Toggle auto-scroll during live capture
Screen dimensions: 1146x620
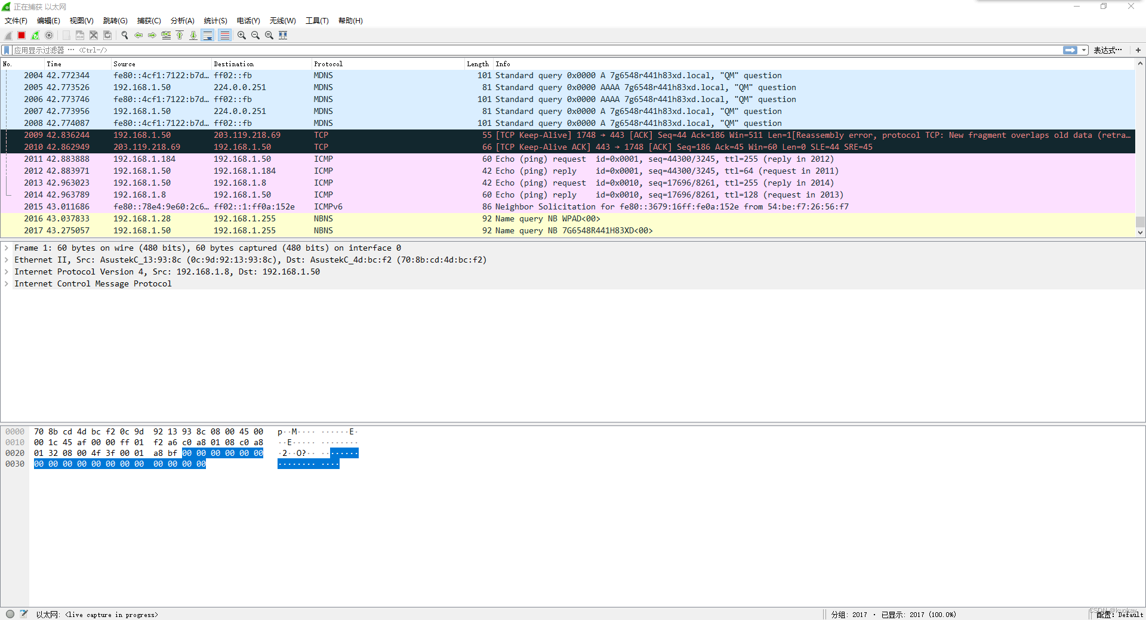click(x=208, y=35)
